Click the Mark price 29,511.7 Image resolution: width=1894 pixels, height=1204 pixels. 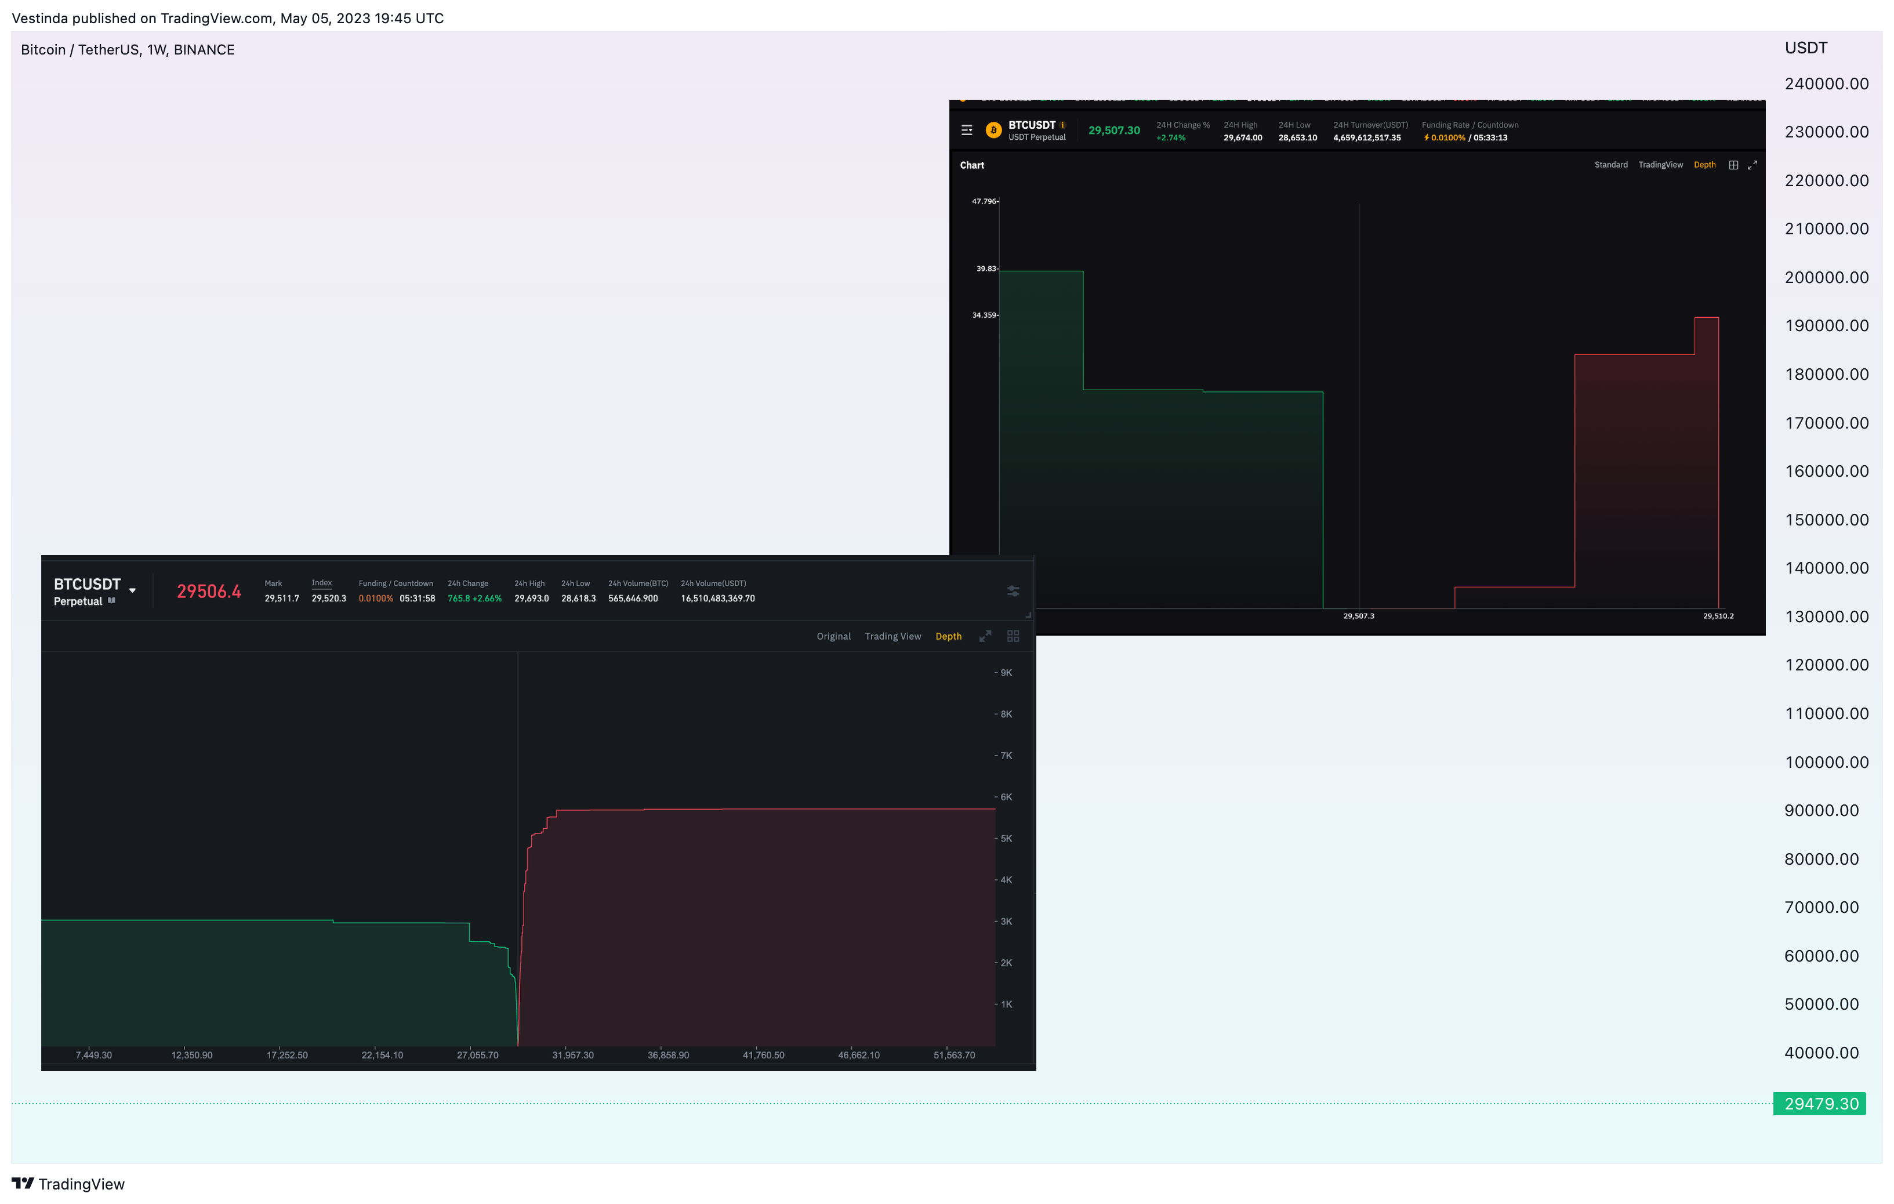pos(282,599)
